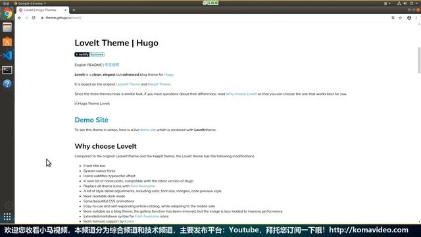Click More readable dark mode item
The width and height of the screenshot is (421, 237).
coord(104,196)
